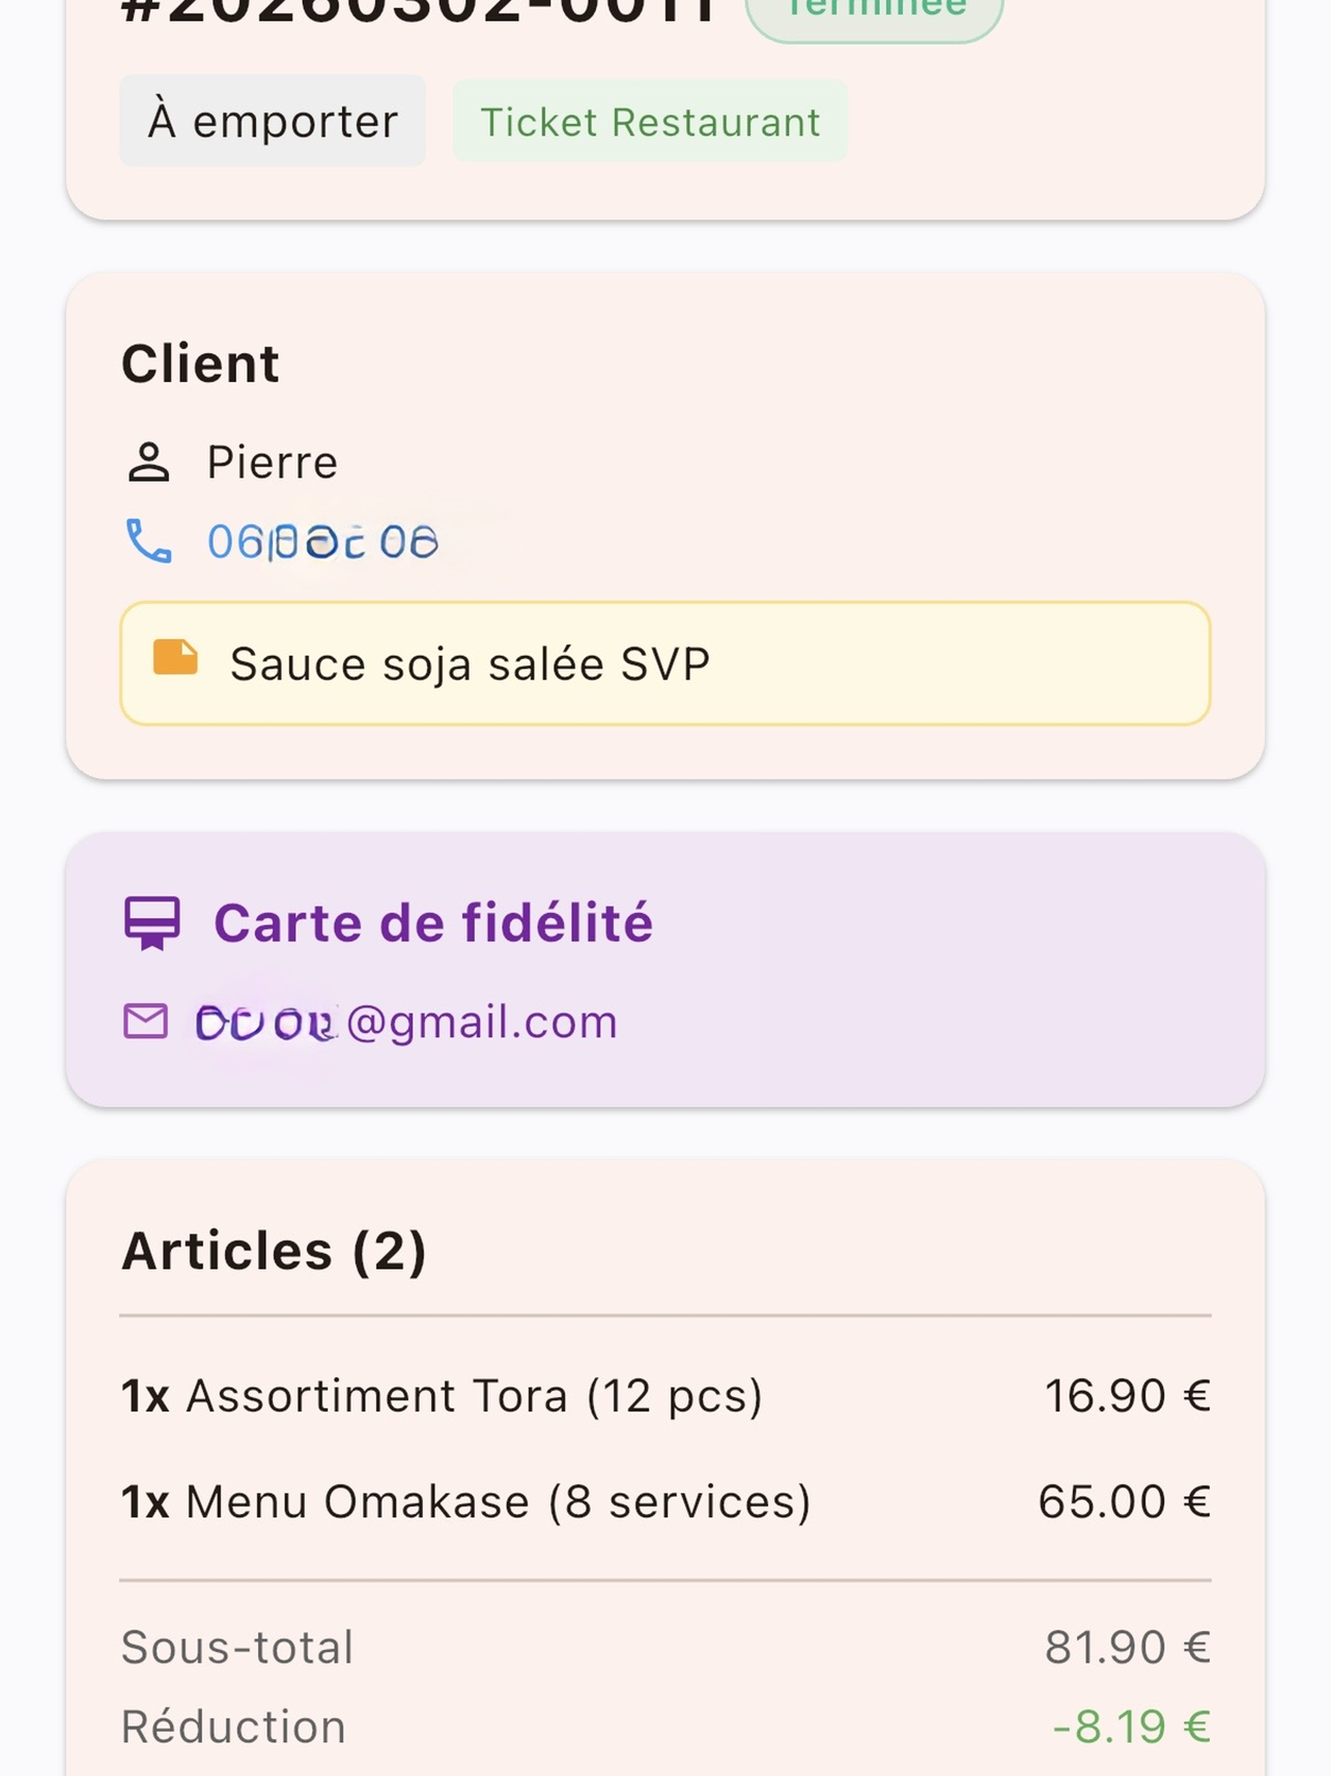Tap the loyalty card icon
The image size is (1331, 1776).
tap(151, 923)
